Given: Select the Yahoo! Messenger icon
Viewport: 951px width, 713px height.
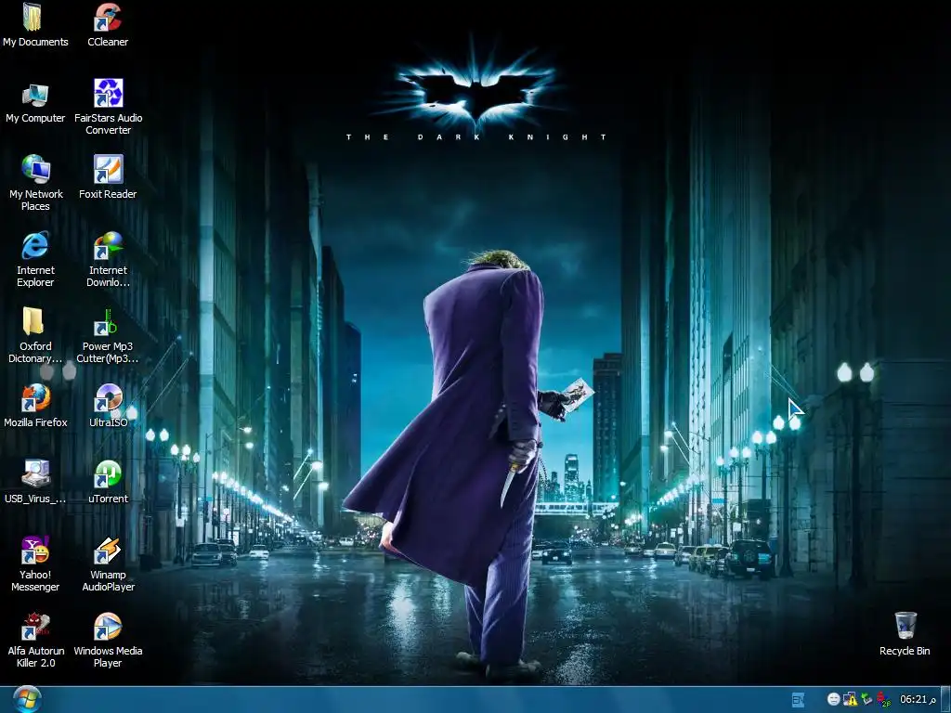Looking at the screenshot, I should pyautogui.click(x=35, y=551).
